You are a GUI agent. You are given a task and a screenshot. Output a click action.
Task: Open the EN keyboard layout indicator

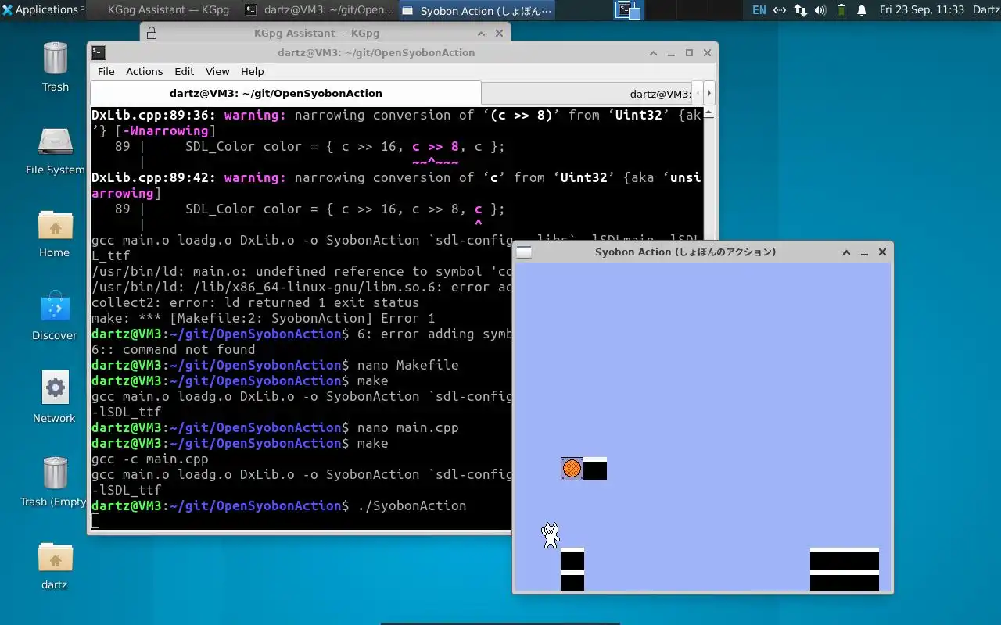(759, 10)
